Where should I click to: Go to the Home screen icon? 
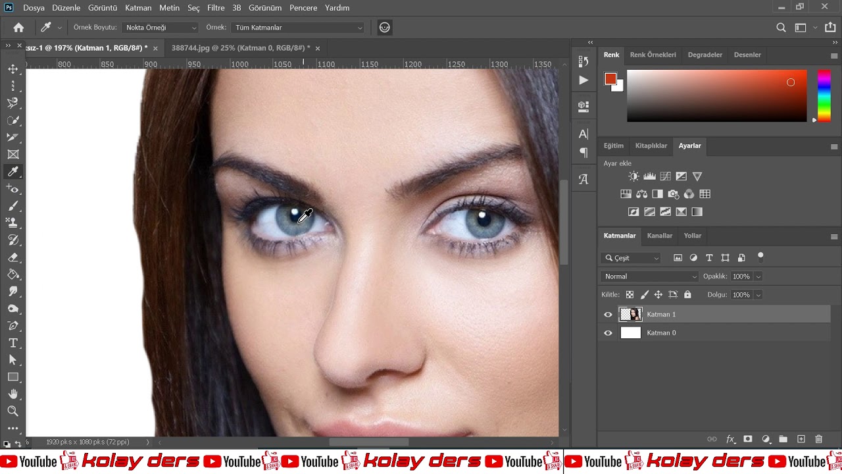[x=18, y=28]
